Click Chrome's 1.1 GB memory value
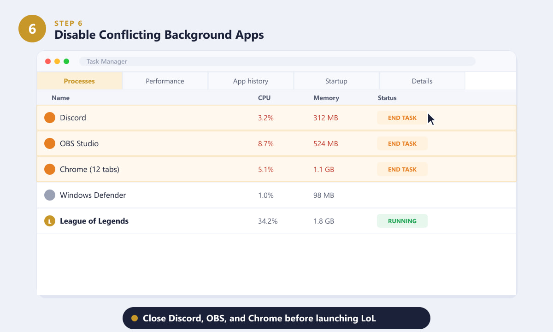Viewport: 553px width, 332px height. point(324,169)
